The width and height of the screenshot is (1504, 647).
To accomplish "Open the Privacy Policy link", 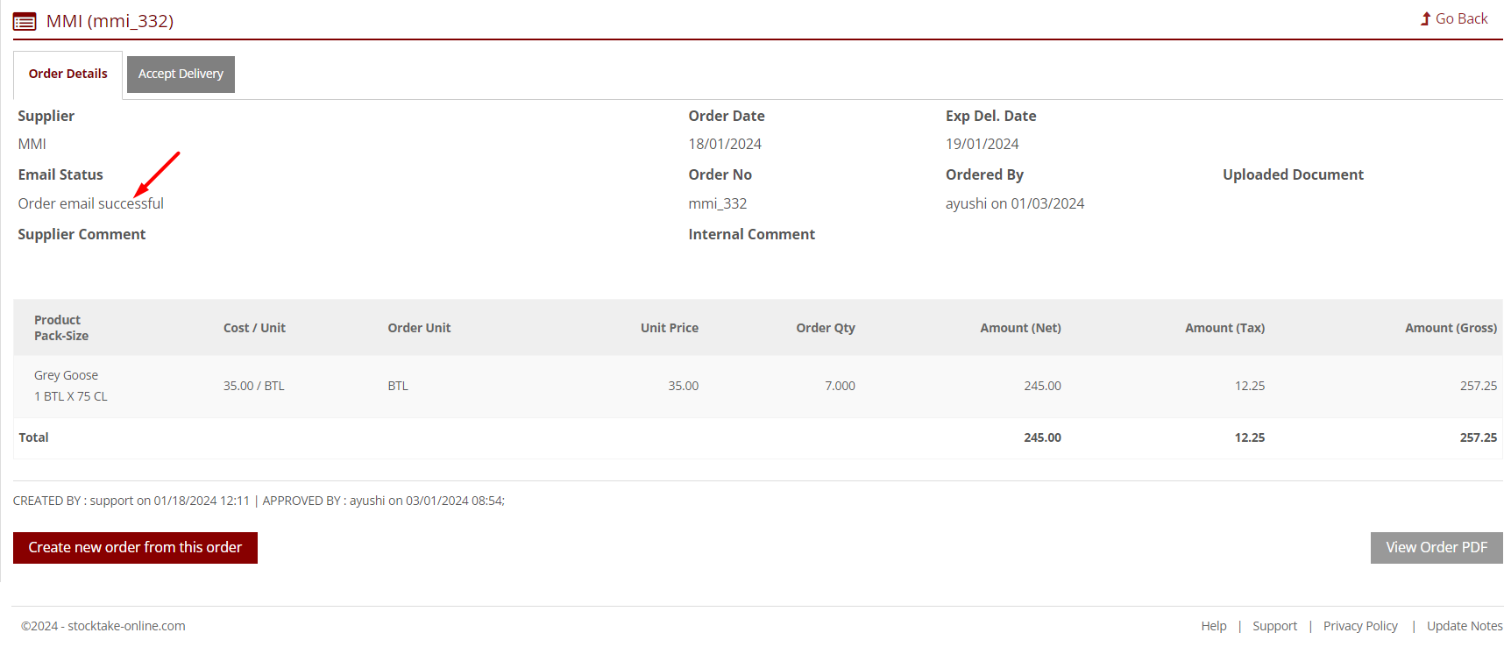I will pyautogui.click(x=1359, y=626).
